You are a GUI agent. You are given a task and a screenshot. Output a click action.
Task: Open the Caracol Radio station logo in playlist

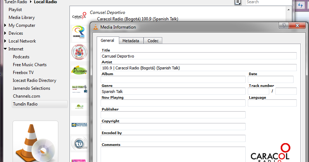click(x=79, y=15)
